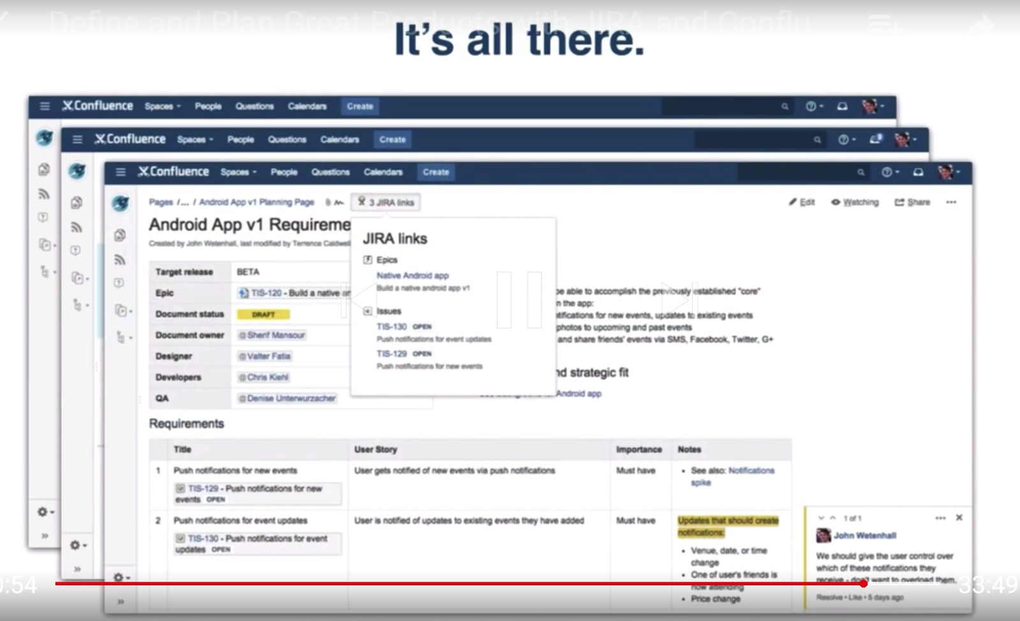Image resolution: width=1020 pixels, height=621 pixels.
Task: Open notifications in the front Confluence window
Action: [918, 172]
